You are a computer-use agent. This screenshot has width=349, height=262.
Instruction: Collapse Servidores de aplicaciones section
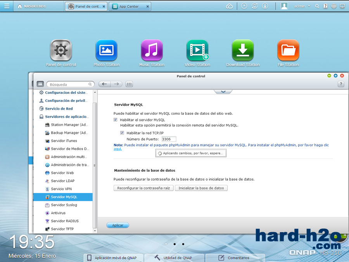pos(64,117)
